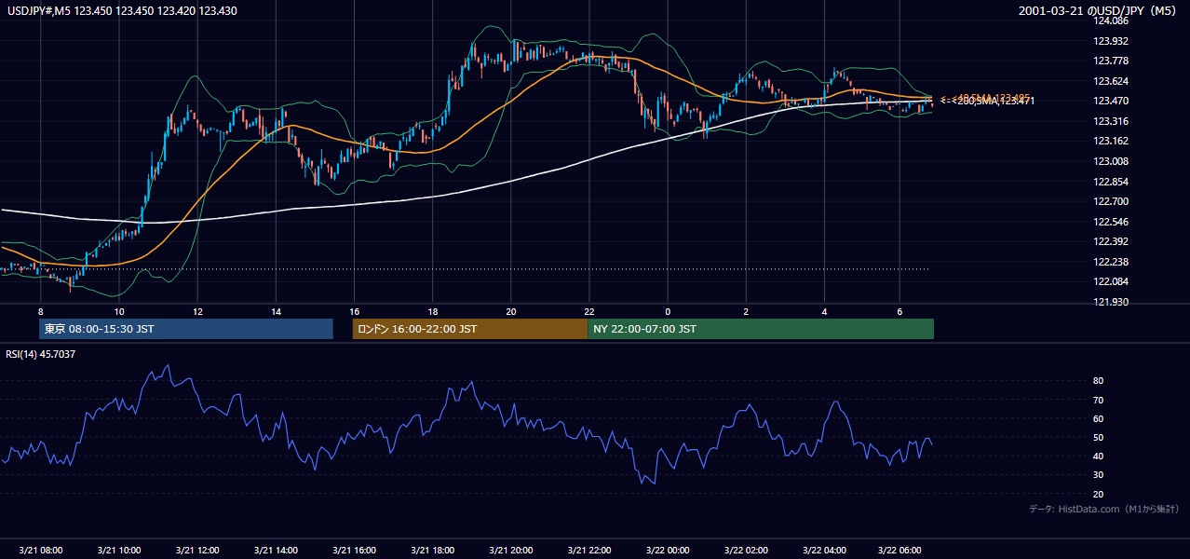Screen dimensions: 1190x559
Task: Click RSI axis level 50
Action: (x=1099, y=437)
